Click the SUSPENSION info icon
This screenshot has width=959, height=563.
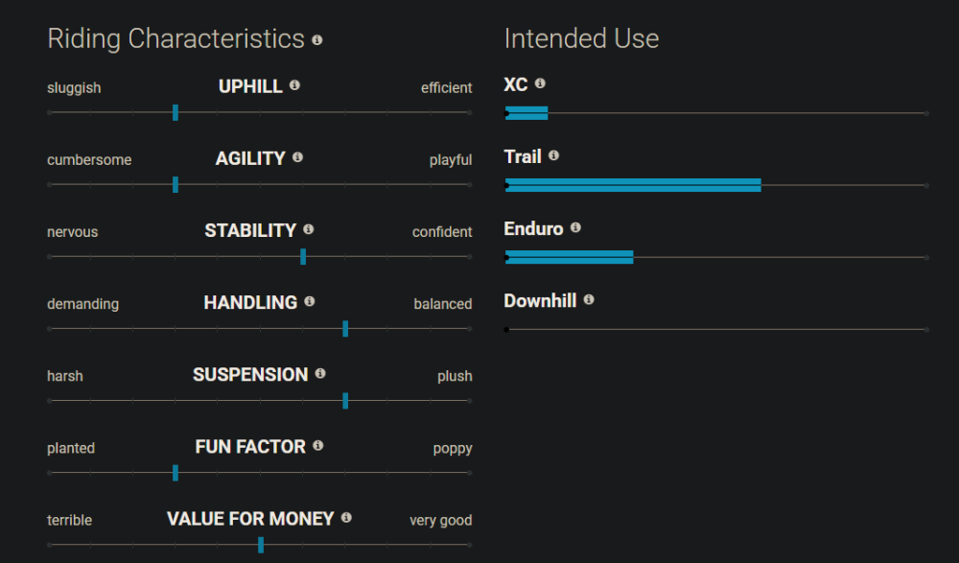320,373
